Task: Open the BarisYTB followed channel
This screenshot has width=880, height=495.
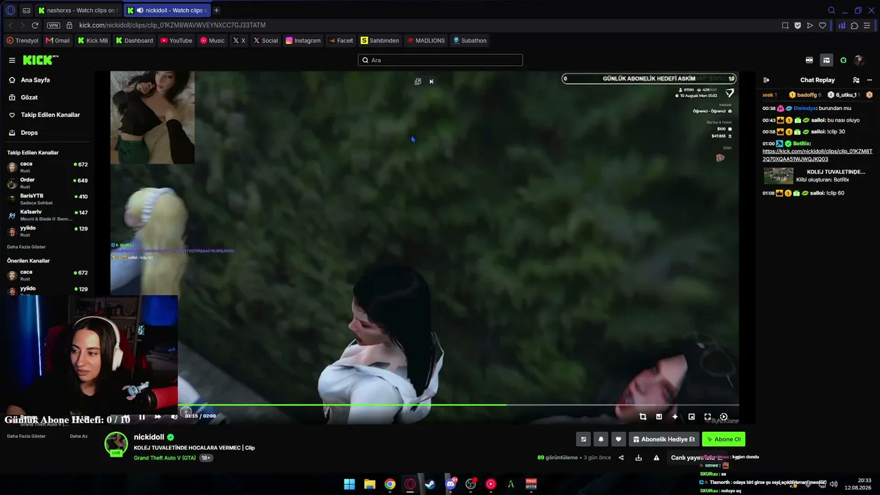Action: (47, 199)
